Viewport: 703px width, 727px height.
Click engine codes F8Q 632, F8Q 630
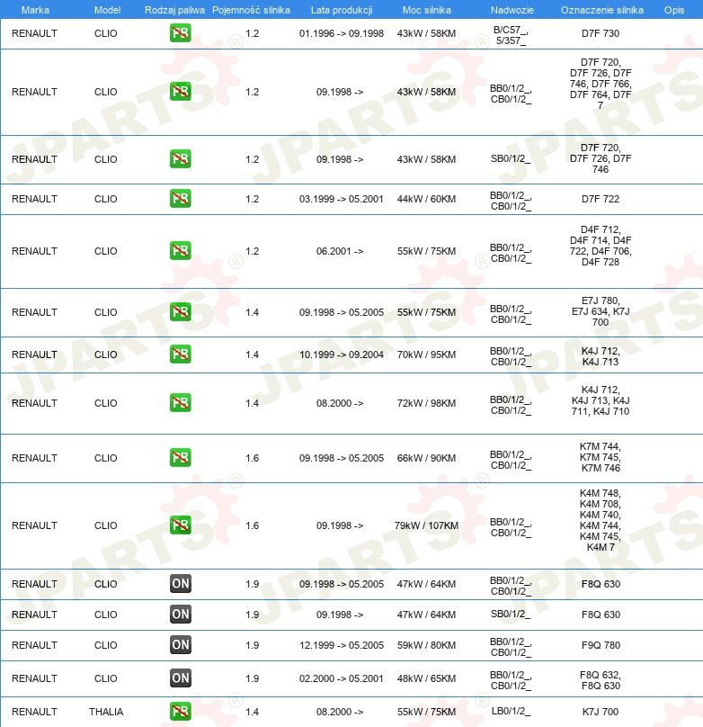601,680
